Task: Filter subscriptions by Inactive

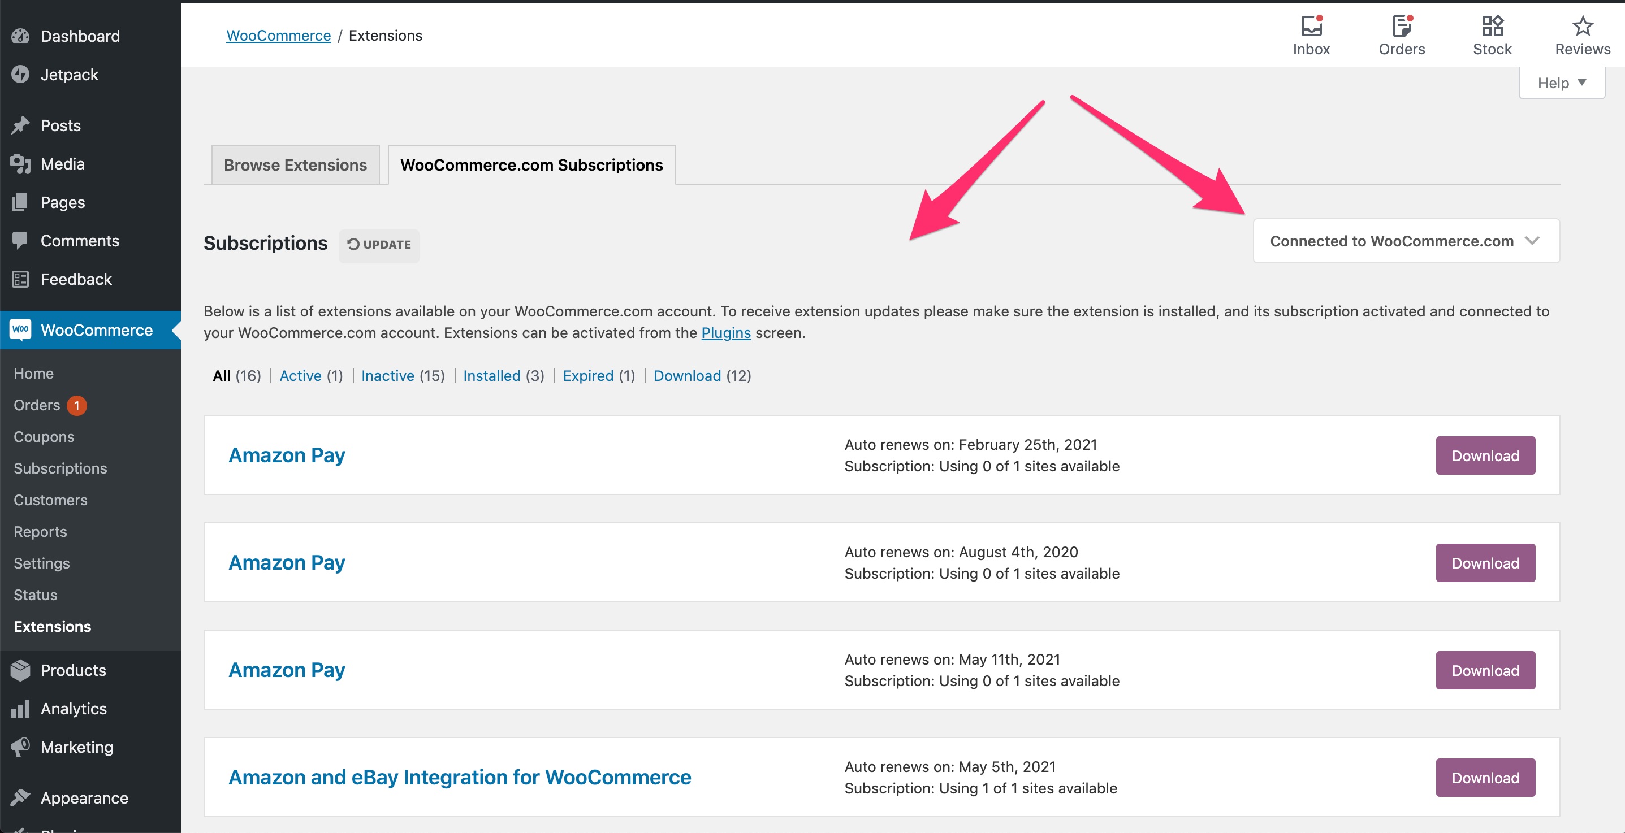Action: (387, 376)
